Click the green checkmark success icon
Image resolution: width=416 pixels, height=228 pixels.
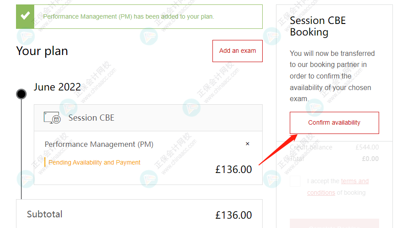click(25, 17)
